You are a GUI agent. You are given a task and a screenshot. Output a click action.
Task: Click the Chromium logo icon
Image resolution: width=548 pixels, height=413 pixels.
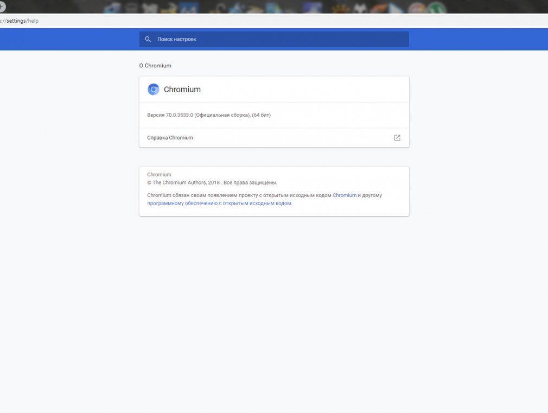(x=154, y=90)
